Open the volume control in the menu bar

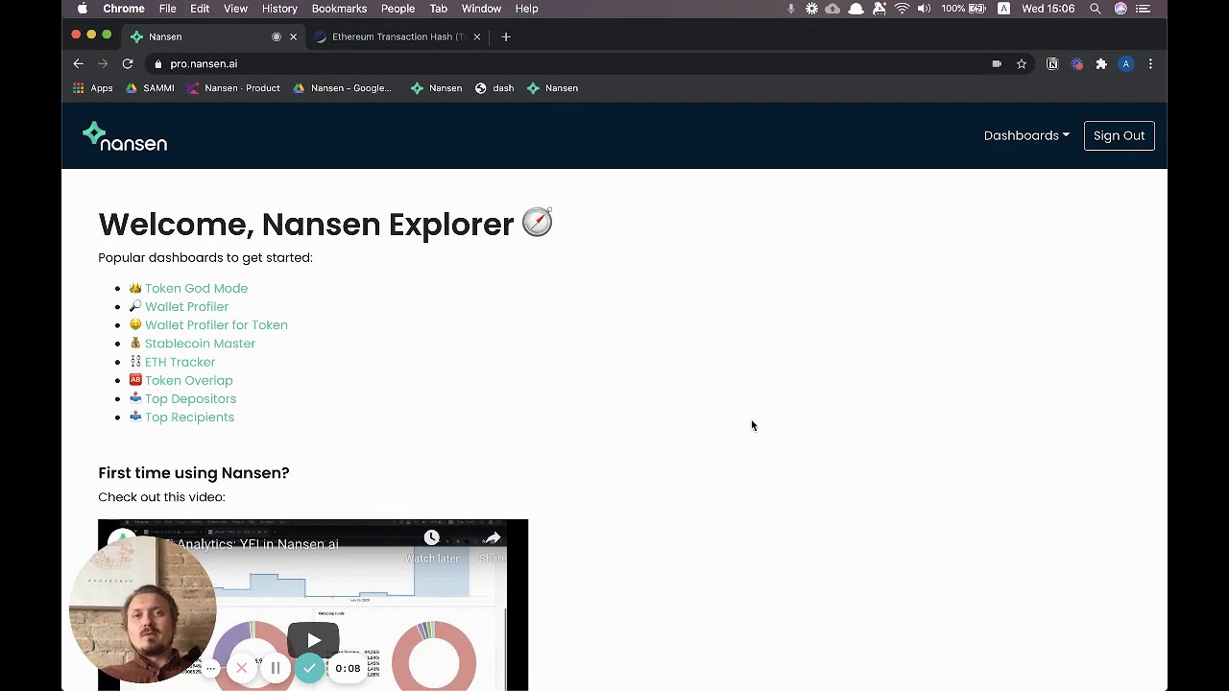(924, 9)
